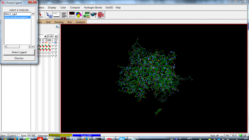Open the 3D shapes geometry toolbar icon
This screenshot has height=140, width=249.
point(79,15)
